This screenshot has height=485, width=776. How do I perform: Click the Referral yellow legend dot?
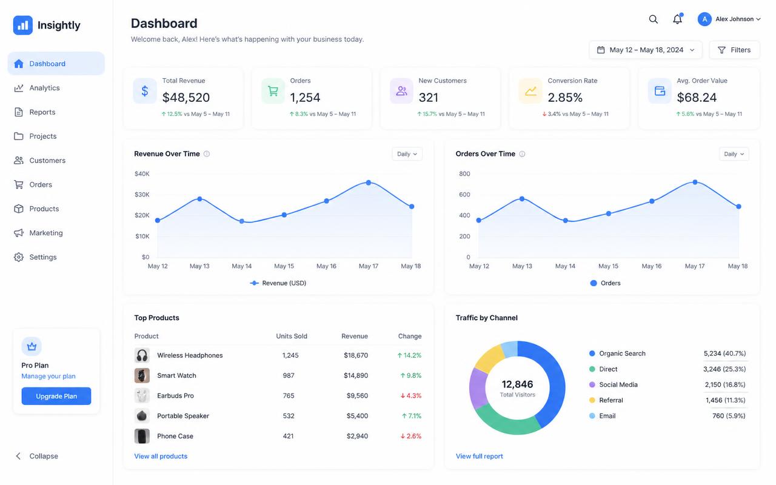pyautogui.click(x=592, y=400)
